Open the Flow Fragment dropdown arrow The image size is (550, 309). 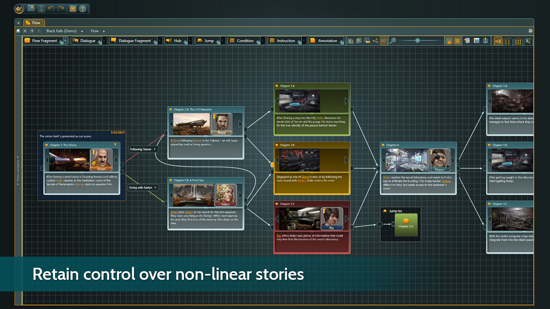[x=64, y=40]
